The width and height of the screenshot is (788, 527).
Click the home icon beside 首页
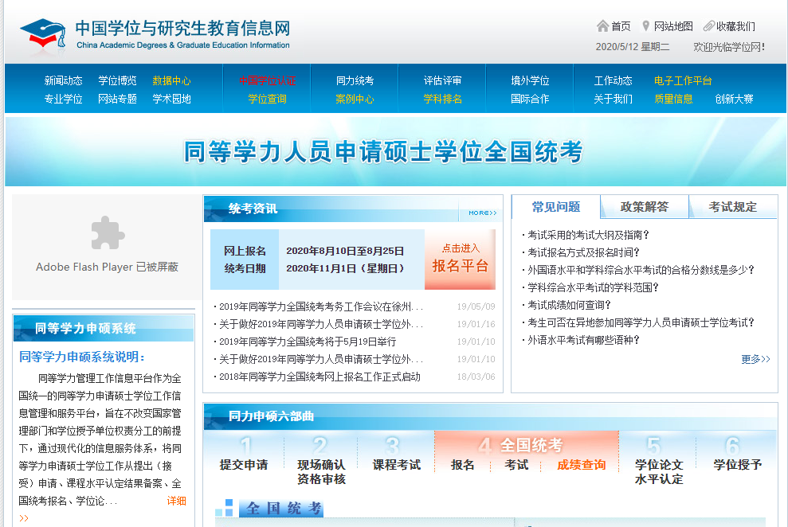click(602, 26)
